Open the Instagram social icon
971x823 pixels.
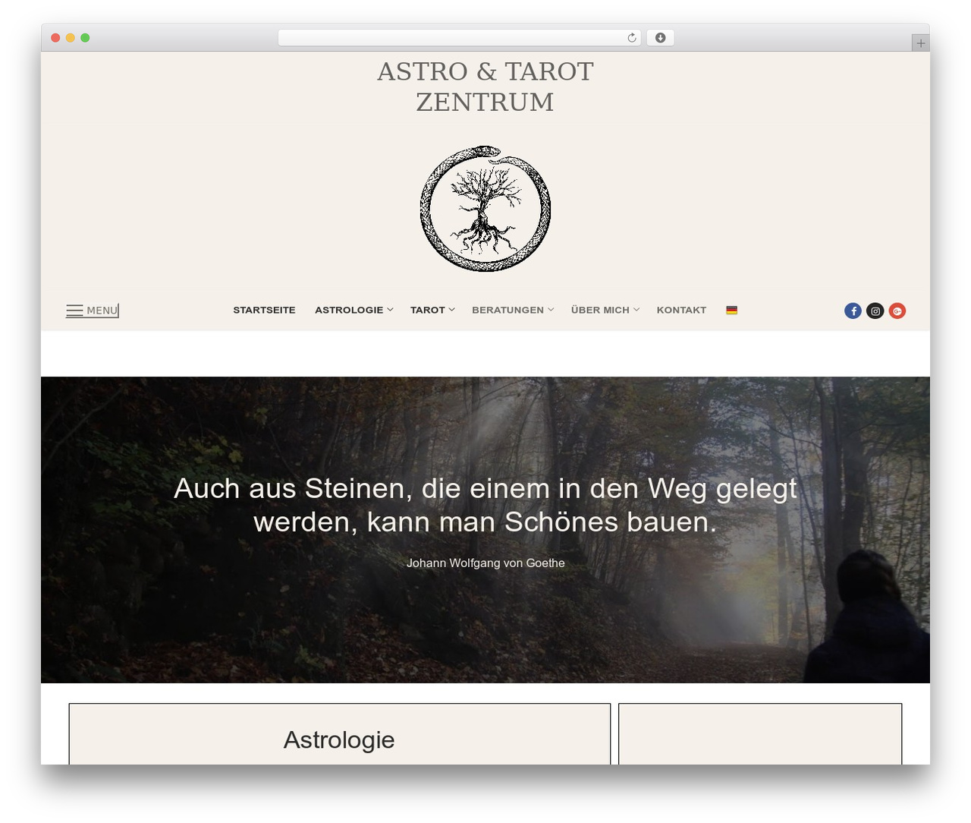875,311
